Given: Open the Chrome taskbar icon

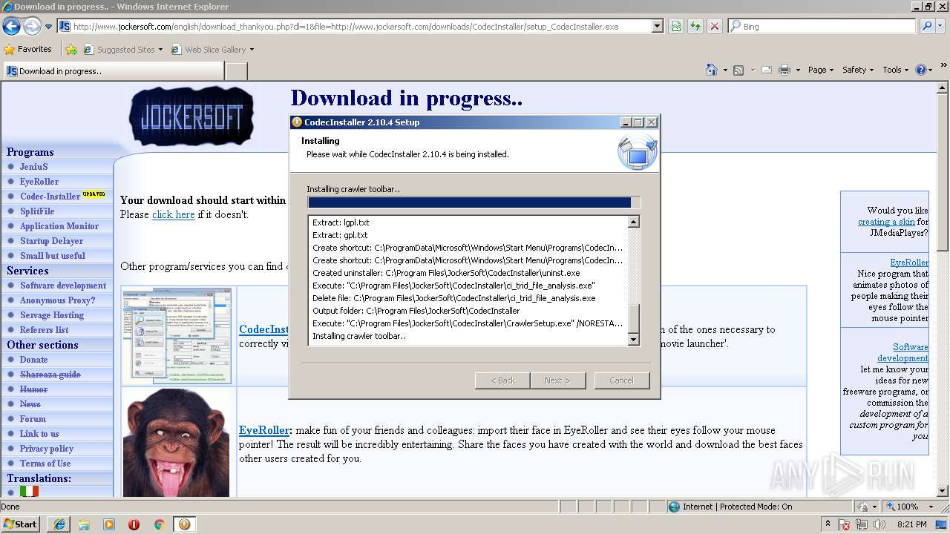Looking at the screenshot, I should coord(159,524).
